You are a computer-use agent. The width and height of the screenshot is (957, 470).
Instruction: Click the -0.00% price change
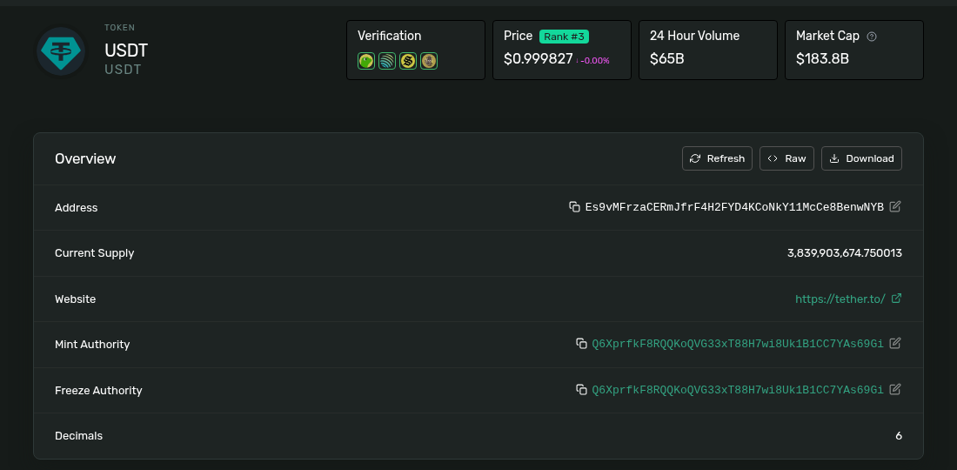[x=592, y=60]
